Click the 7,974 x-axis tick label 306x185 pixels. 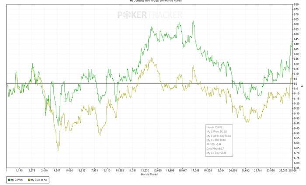(x=95, y=171)
